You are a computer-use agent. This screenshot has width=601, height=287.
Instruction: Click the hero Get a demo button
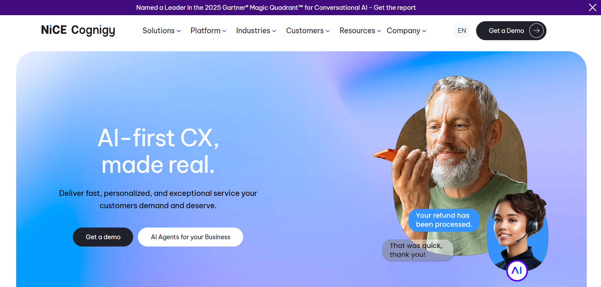point(103,237)
